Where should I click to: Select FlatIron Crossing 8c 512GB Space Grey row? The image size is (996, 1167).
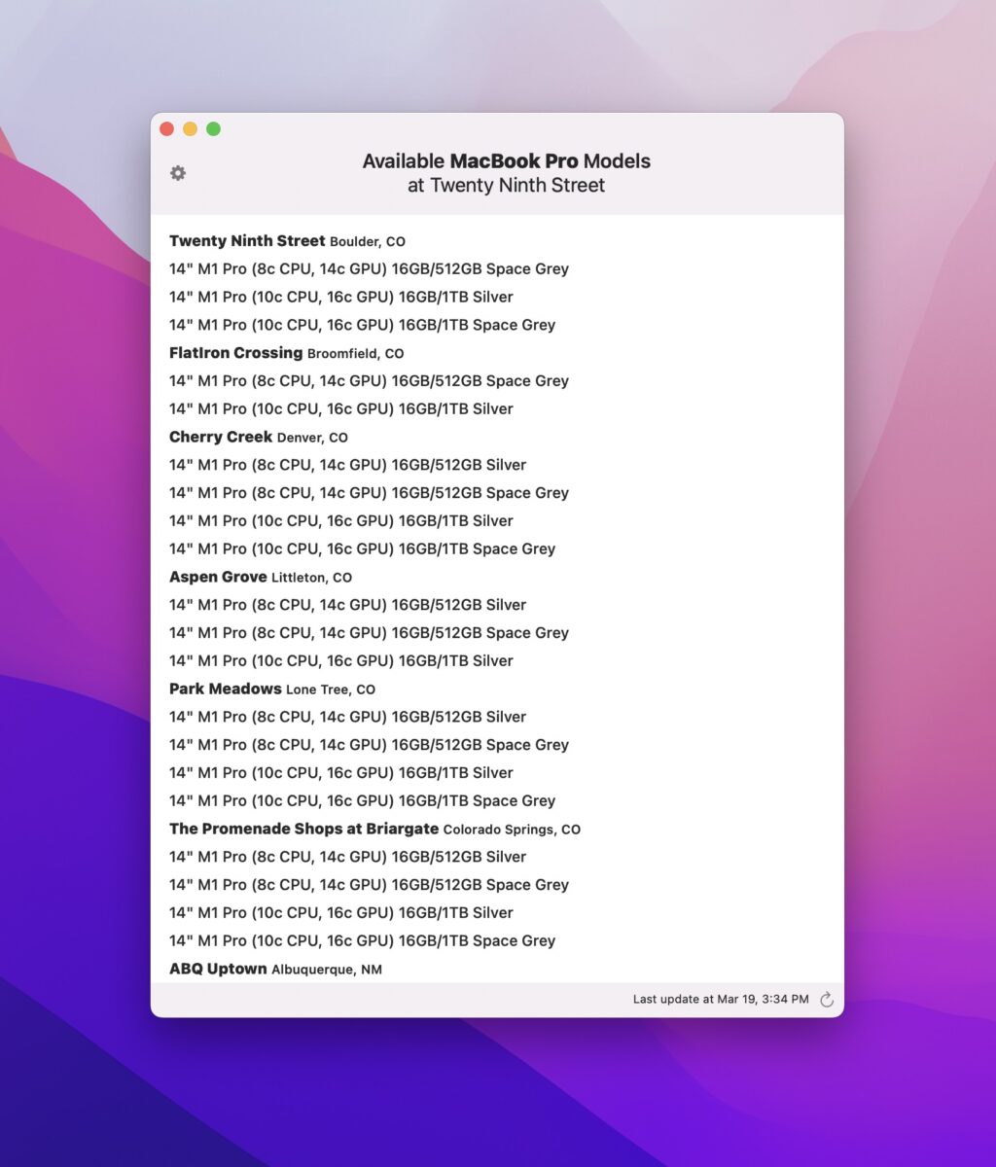click(x=369, y=381)
